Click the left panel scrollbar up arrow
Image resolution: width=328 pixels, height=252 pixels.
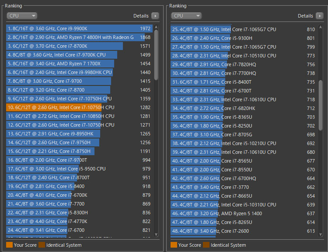point(156,27)
